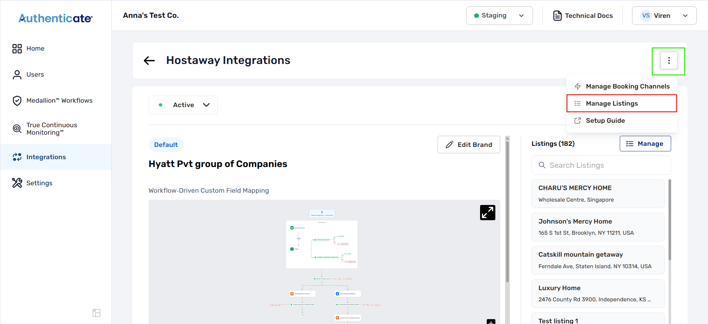708x324 pixels.
Task: Go to Medallion Workflows section
Action: 56,100
